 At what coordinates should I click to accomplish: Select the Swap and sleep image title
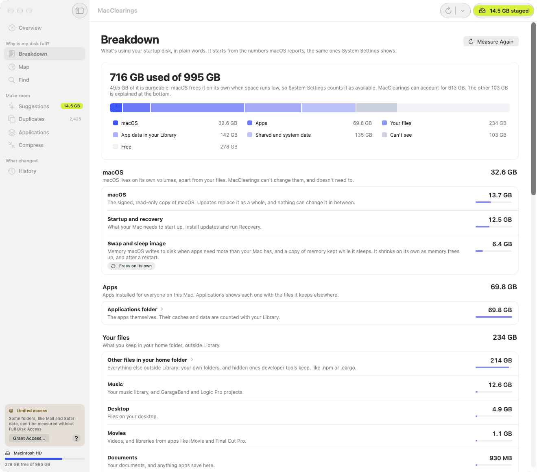[136, 244]
